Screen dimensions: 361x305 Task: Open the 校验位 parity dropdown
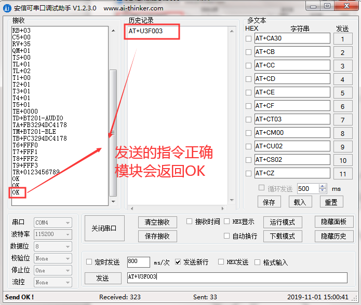[x=53, y=258]
